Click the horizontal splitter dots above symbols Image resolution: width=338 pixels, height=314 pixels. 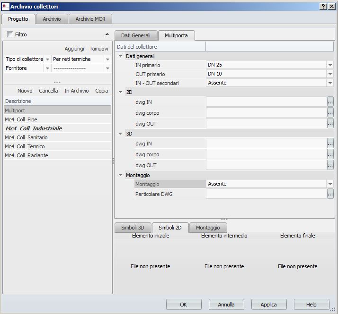point(224,220)
